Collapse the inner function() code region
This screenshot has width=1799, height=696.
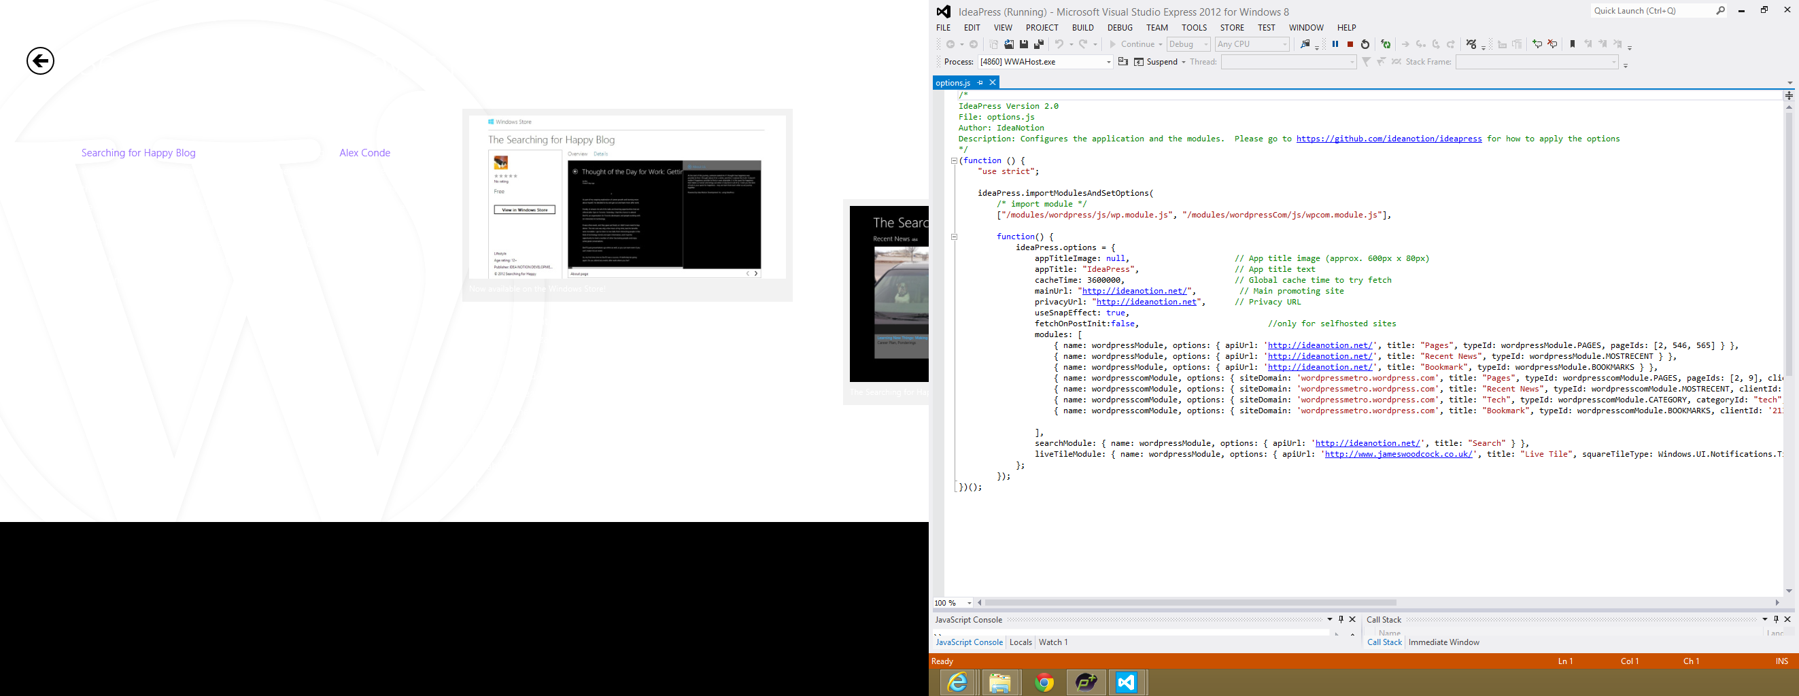click(954, 237)
